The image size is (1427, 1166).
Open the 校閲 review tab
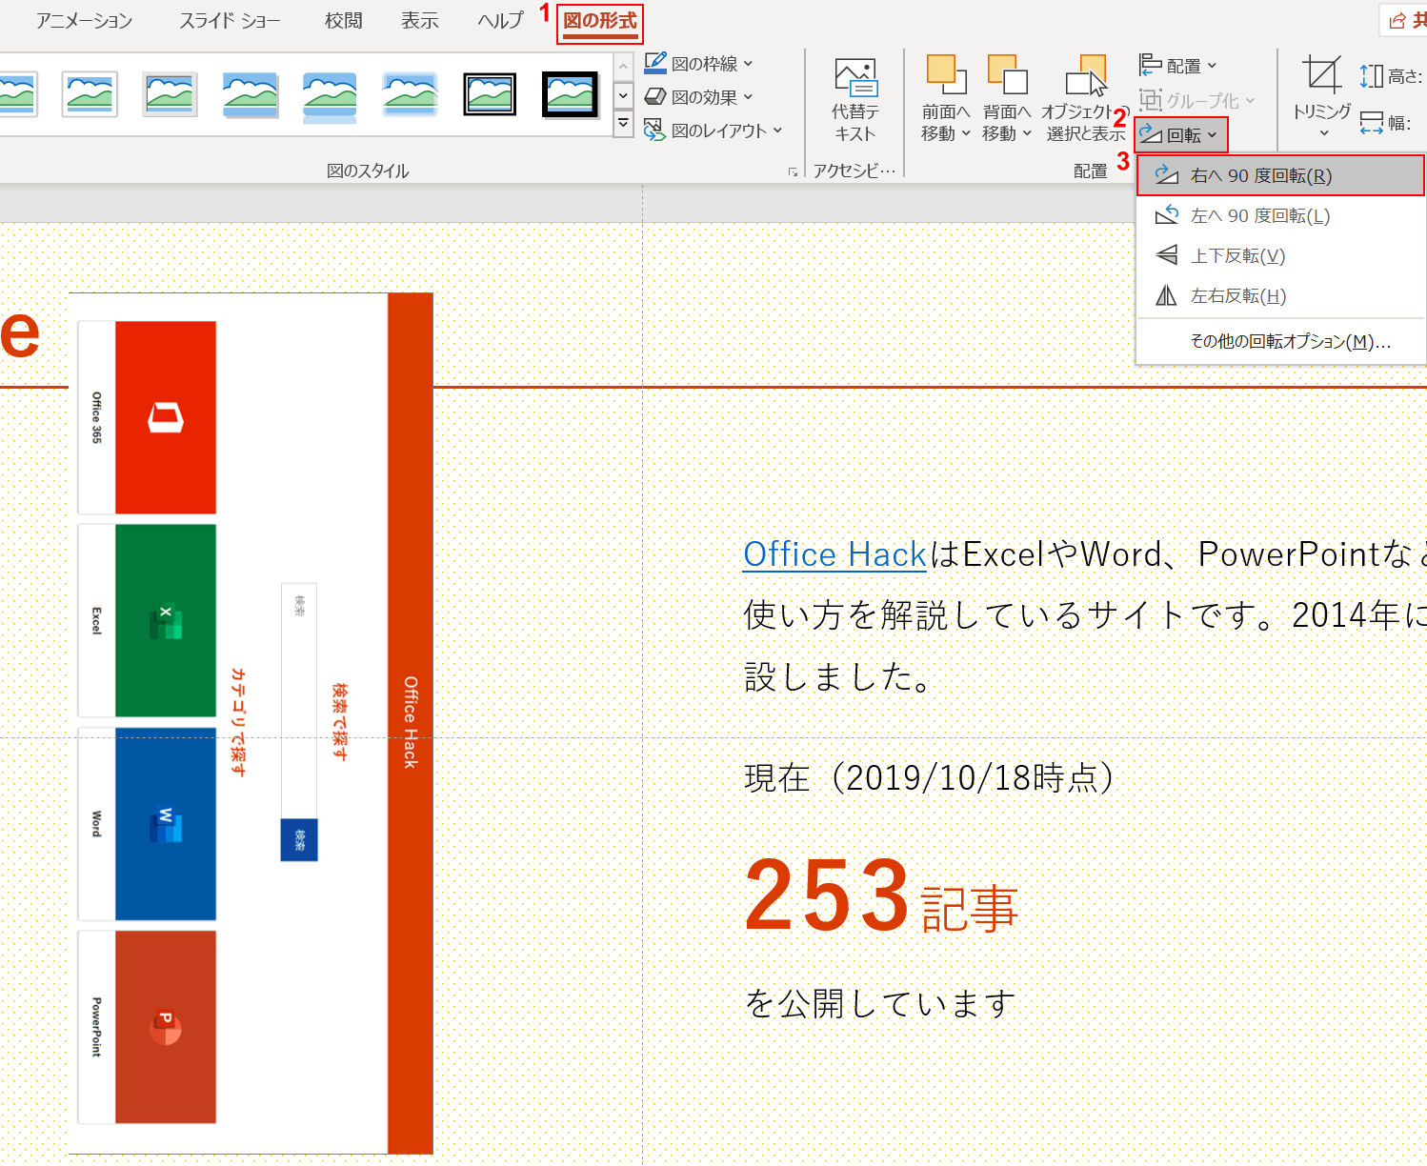click(343, 21)
